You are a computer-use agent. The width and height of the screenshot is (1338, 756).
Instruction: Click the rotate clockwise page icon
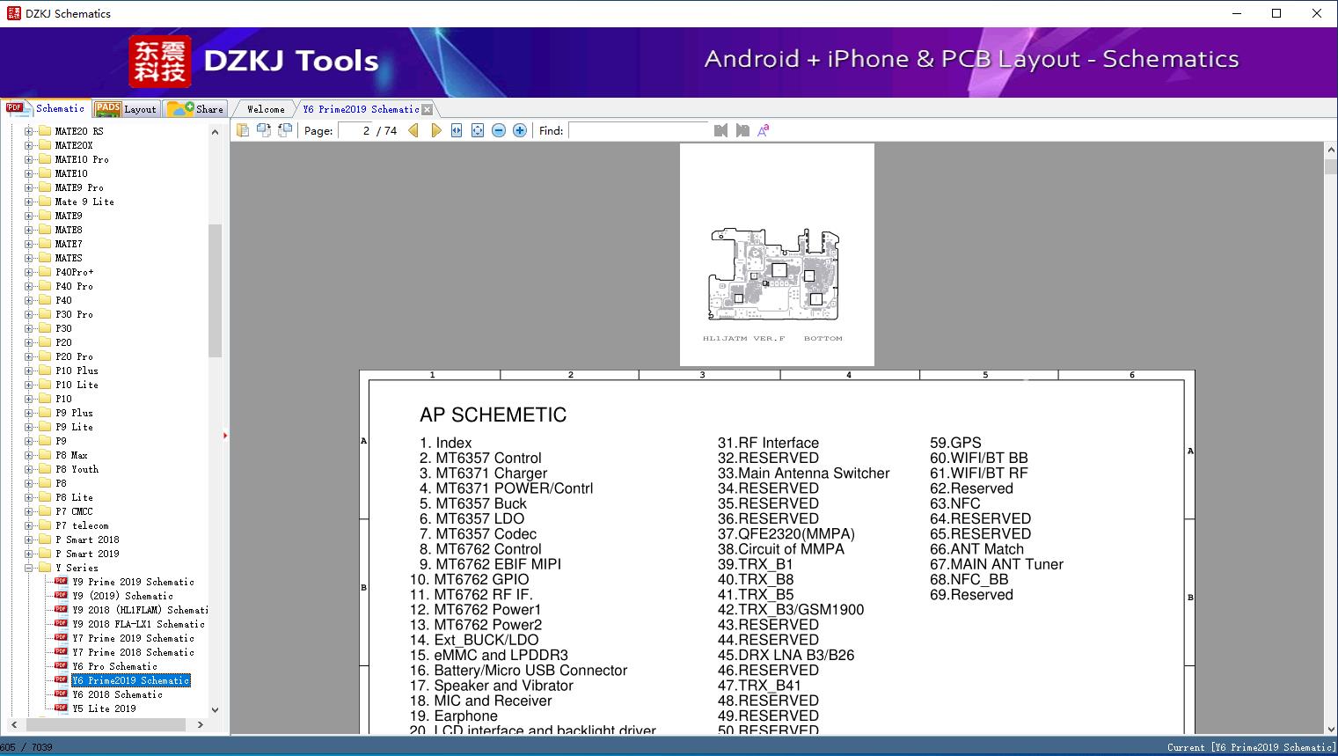(x=285, y=130)
